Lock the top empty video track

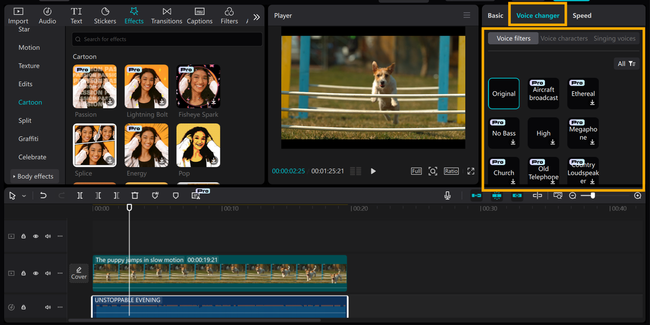[23, 236]
